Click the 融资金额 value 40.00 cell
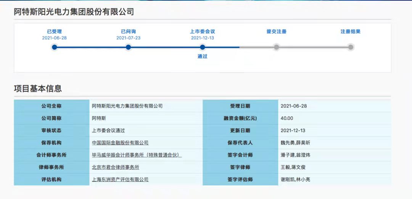The width and height of the screenshot is (412, 199). [287, 118]
